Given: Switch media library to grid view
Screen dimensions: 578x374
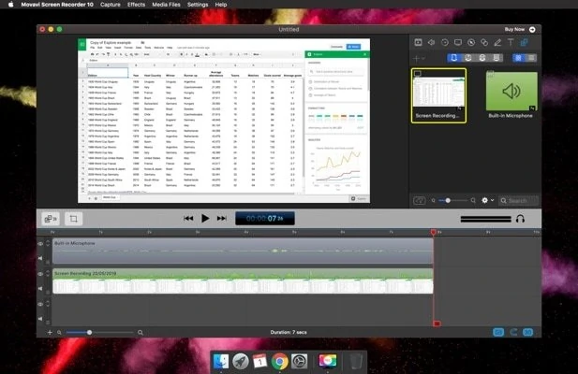Looking at the screenshot, I should [516, 58].
